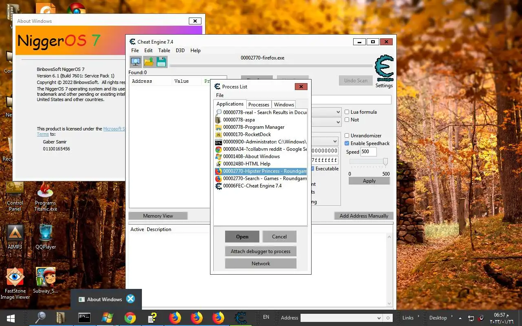Screen dimensions: 522x326
Task: Click the taskbar Address input box
Action: (x=338, y=318)
